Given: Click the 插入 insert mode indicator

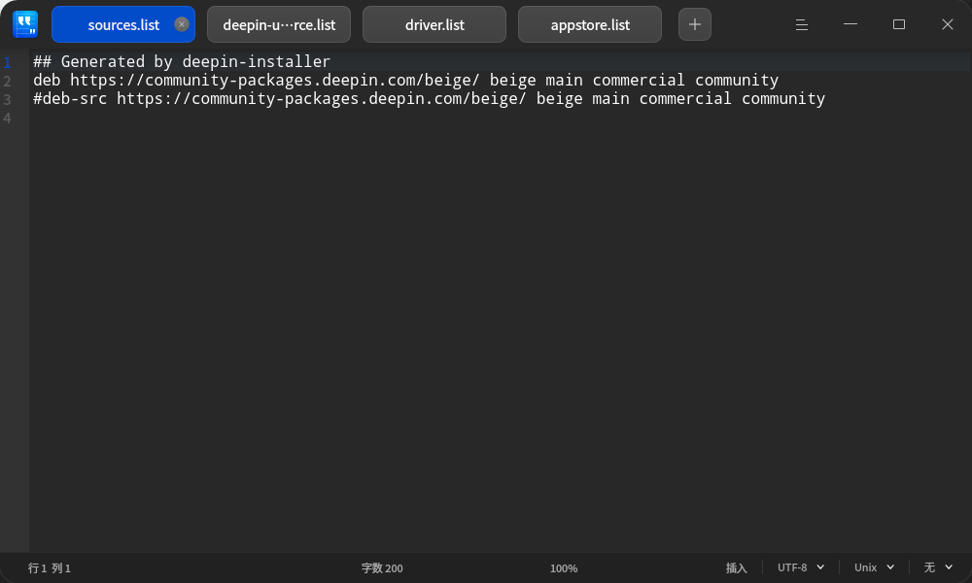Looking at the screenshot, I should point(737,568).
